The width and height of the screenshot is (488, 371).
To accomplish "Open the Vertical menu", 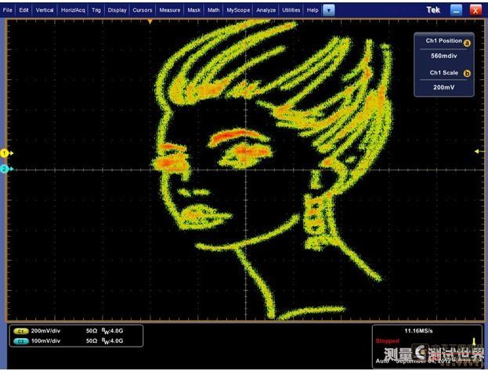I will point(45,10).
